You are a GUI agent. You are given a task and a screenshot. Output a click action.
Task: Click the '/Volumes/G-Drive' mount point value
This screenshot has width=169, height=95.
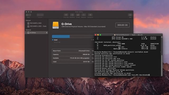click(84, 51)
